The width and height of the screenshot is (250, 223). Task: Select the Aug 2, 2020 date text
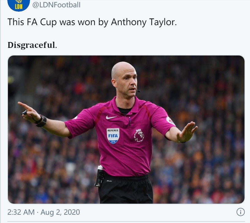[60, 212]
